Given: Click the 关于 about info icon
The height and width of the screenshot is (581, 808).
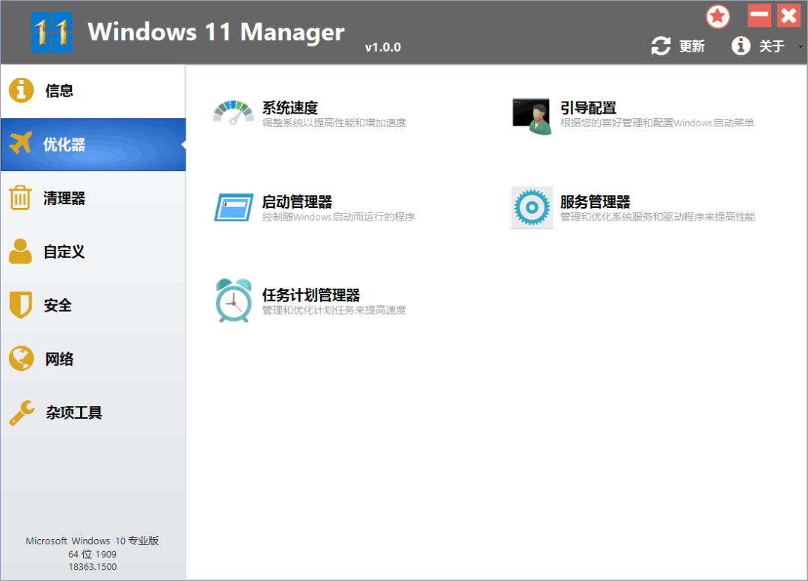Looking at the screenshot, I should [x=741, y=46].
